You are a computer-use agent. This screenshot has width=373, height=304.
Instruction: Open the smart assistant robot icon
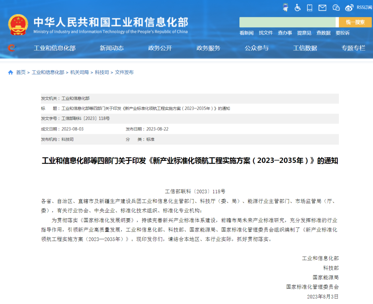[x=285, y=7]
